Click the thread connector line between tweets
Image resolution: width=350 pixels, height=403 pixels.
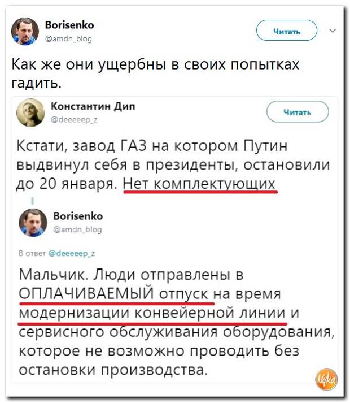tap(32, 201)
